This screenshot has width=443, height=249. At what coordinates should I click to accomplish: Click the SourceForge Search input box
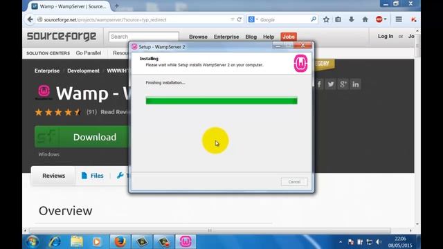coord(143,37)
